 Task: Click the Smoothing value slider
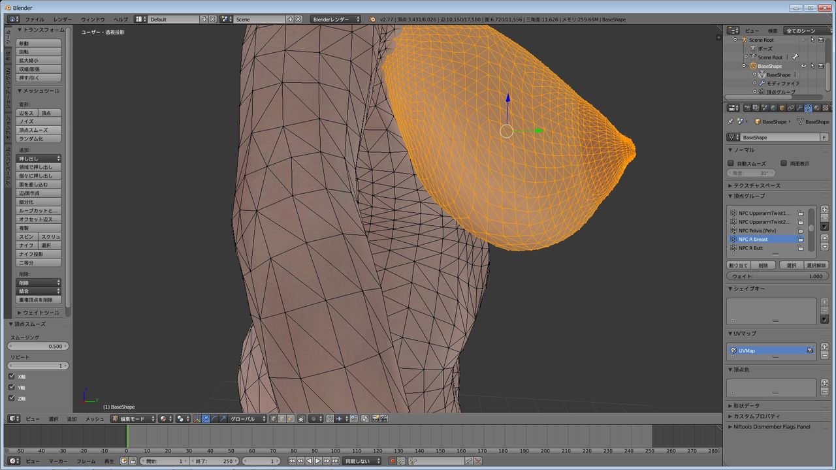(x=39, y=346)
